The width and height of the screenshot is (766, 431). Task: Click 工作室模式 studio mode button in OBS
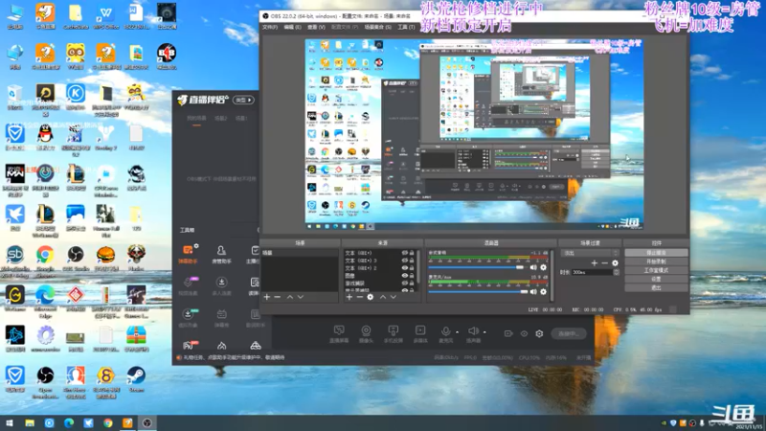point(656,270)
